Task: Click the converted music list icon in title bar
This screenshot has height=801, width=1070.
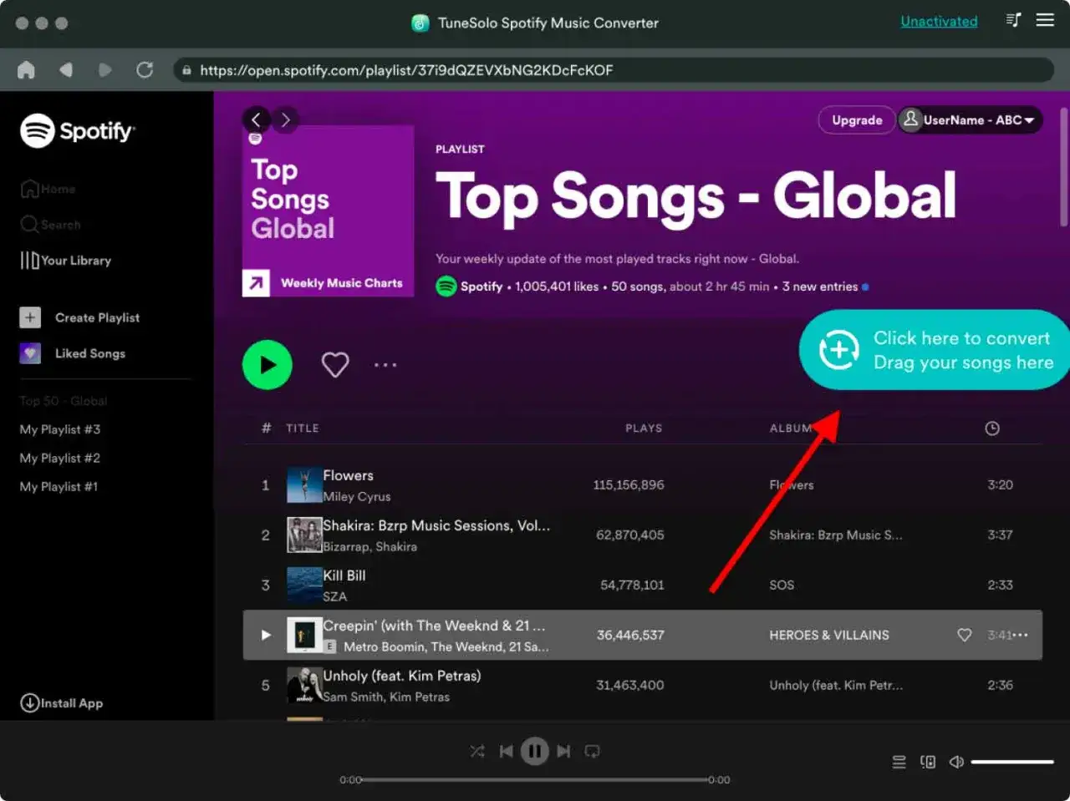Action: click(x=1012, y=20)
